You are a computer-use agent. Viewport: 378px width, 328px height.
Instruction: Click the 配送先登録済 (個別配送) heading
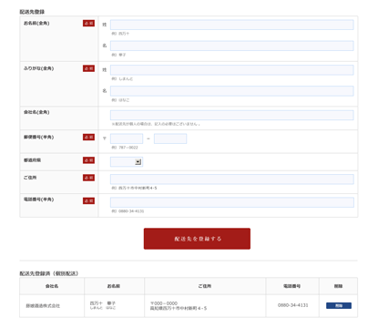click(x=49, y=273)
